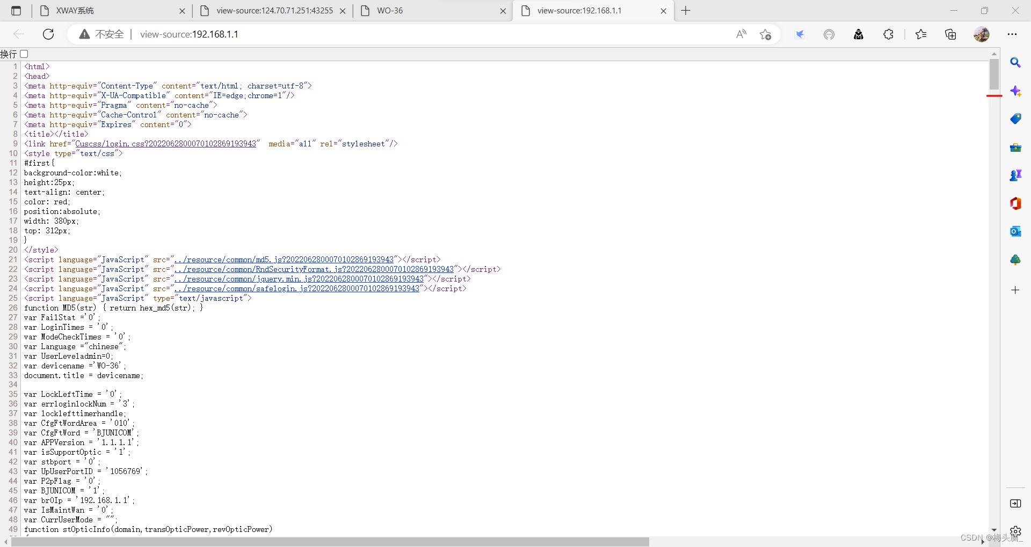Click the scroll-down arrow of page

(x=994, y=530)
